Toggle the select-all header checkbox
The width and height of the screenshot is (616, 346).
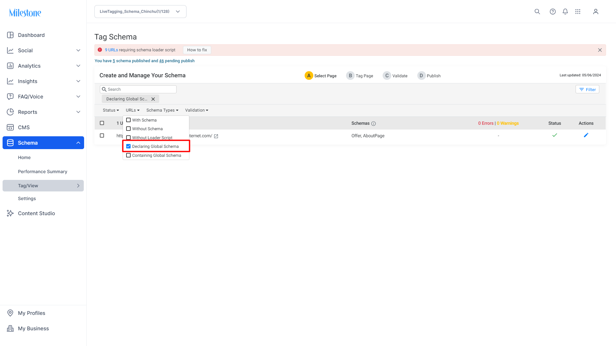102,123
